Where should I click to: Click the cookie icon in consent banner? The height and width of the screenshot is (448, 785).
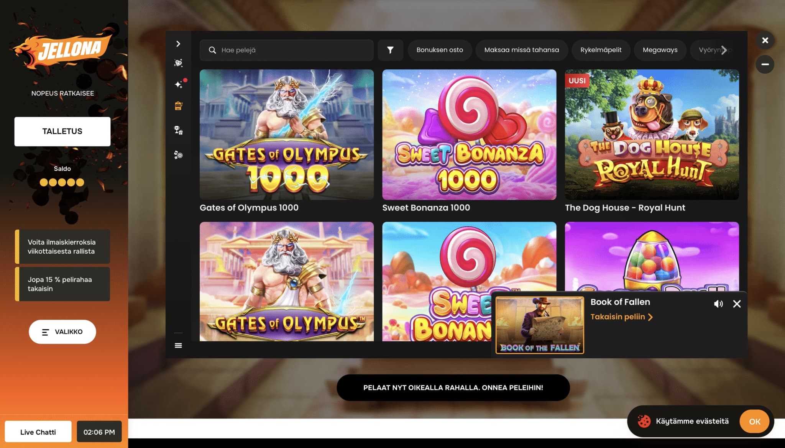pos(644,421)
